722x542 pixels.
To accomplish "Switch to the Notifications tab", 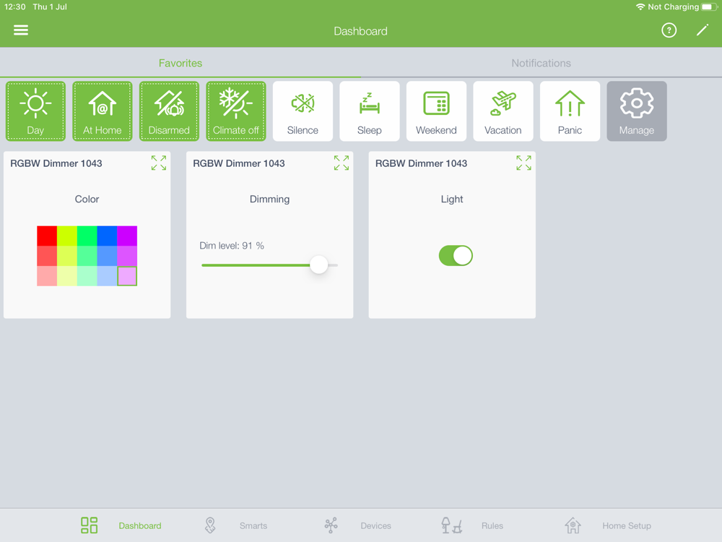I will 541,63.
